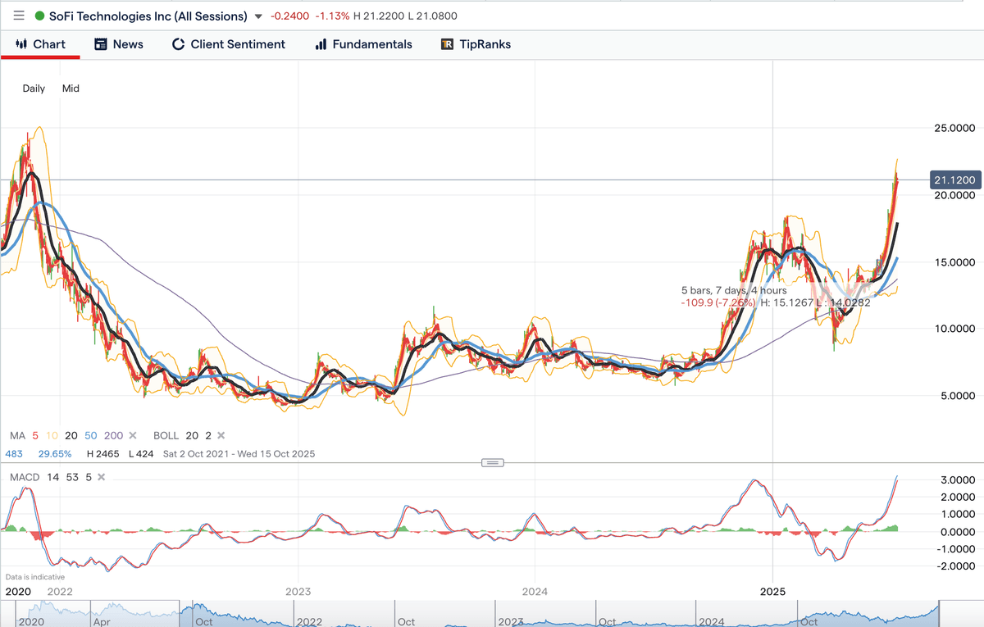Click the 20 period value beside BOLL
This screenshot has height=627, width=984.
coord(192,436)
